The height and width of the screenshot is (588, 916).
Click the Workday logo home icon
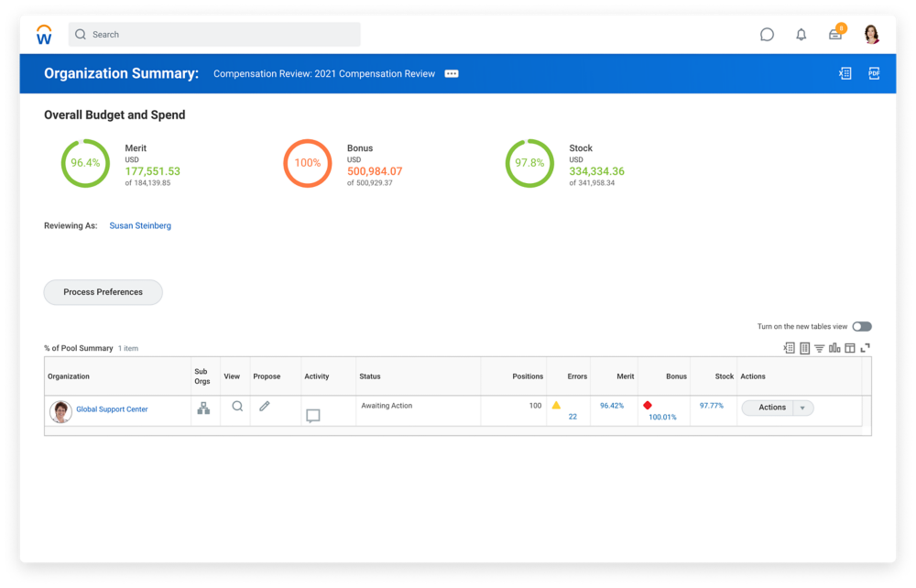[x=44, y=35]
